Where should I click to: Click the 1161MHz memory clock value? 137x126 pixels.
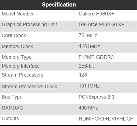(89, 46)
